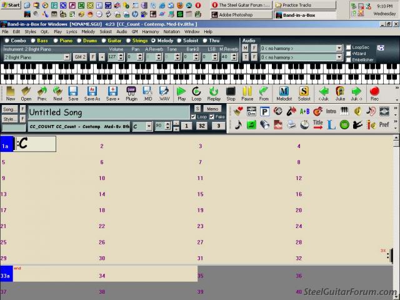Select the Drums track radio button
The width and height of the screenshot is (400, 300).
(x=80, y=41)
